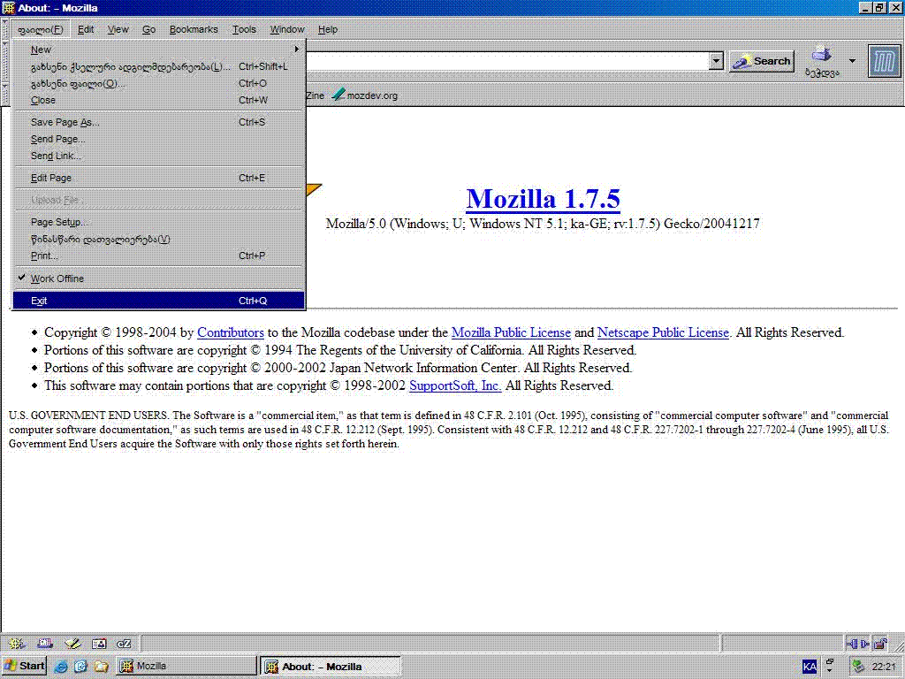
Task: Open the Netscape Public License link
Action: 663,332
